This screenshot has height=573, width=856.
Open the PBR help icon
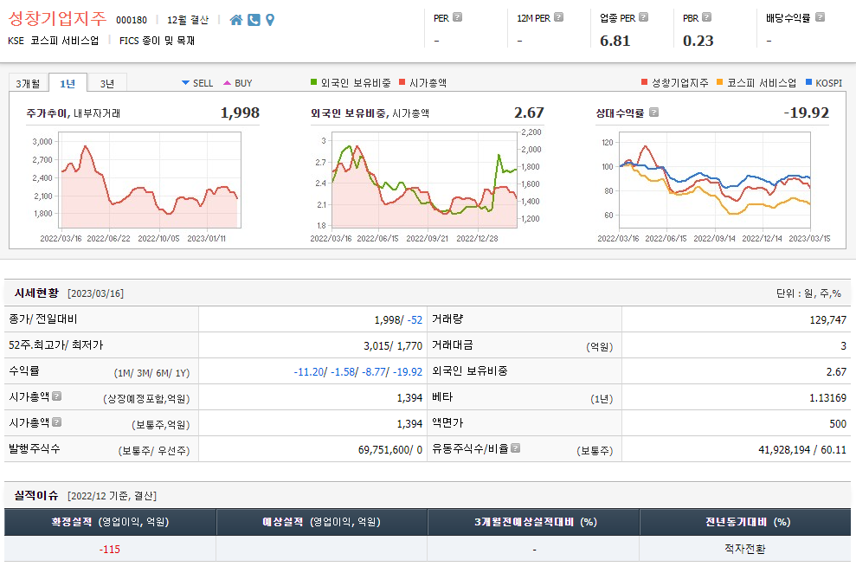coord(706,17)
